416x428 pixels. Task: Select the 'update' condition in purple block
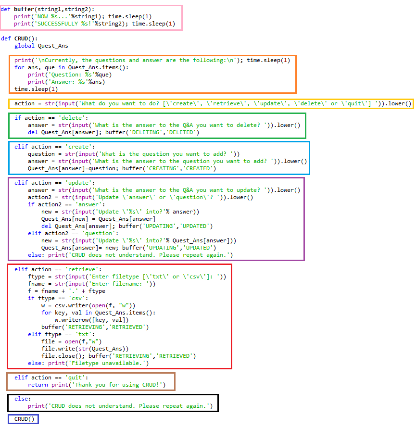click(x=78, y=182)
